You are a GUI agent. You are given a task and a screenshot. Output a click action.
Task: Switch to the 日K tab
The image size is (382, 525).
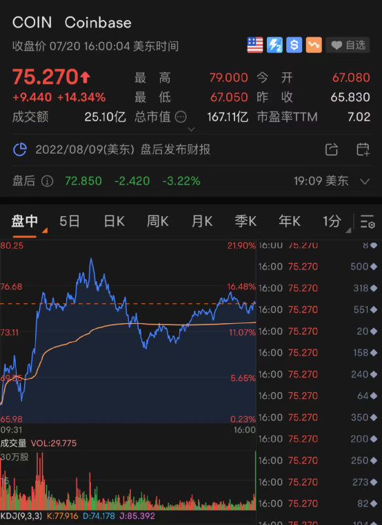tap(114, 221)
